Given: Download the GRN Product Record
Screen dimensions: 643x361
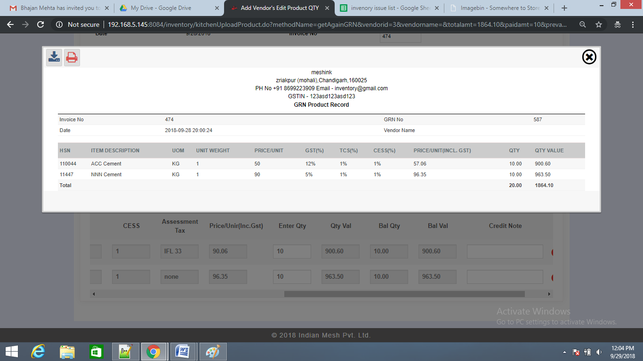Looking at the screenshot, I should point(54,57).
